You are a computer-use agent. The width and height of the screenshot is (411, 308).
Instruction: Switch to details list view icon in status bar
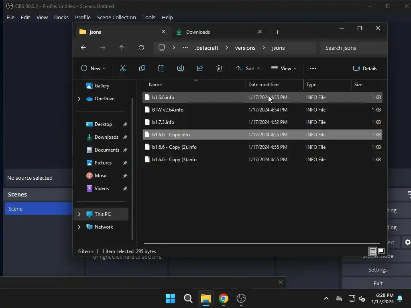[x=373, y=251]
